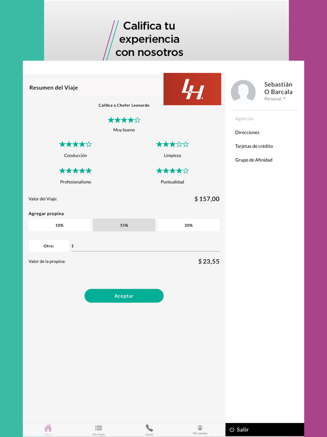Open the Inicio home icon

click(48, 428)
